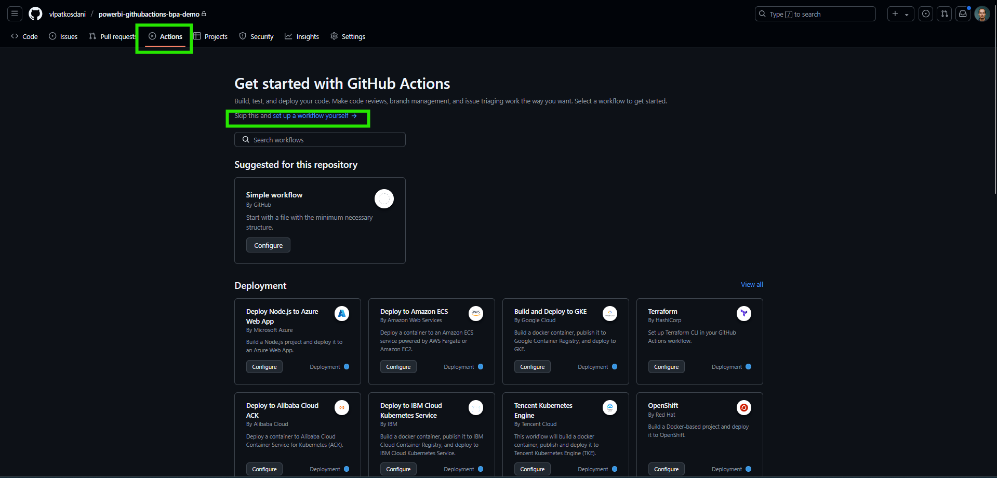The image size is (997, 478).
Task: Expand the create new dropdown arrow
Action: tap(907, 14)
